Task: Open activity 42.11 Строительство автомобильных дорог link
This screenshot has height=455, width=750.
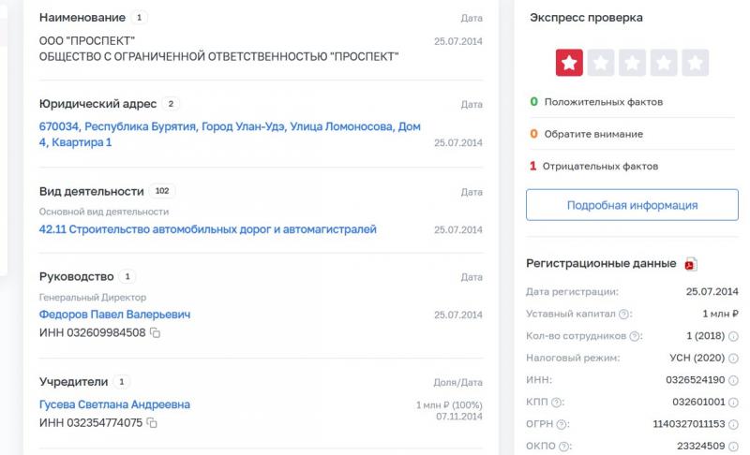Action: [207, 229]
